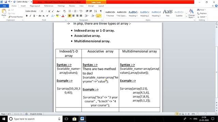The height and width of the screenshot is (122, 218).
Task: Toggle Superscript formatting
Action: coord(47,16)
